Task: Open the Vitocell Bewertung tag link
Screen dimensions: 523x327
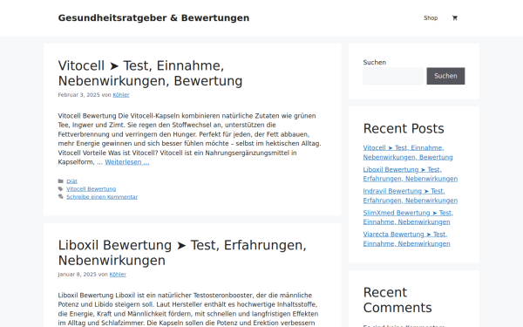Action: [91, 189]
